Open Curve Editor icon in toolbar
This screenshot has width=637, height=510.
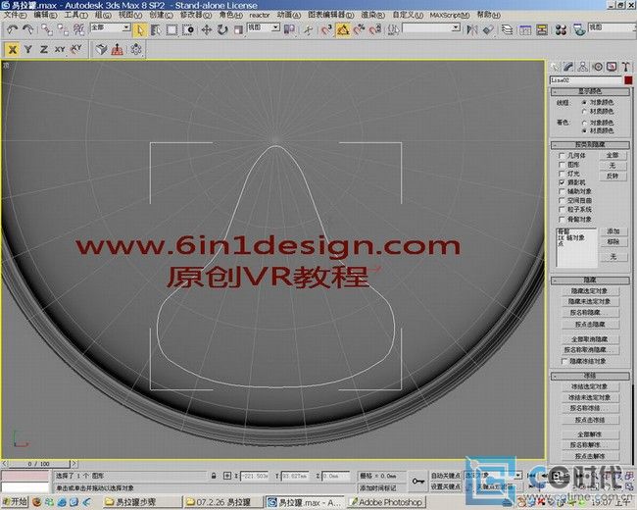[525, 29]
